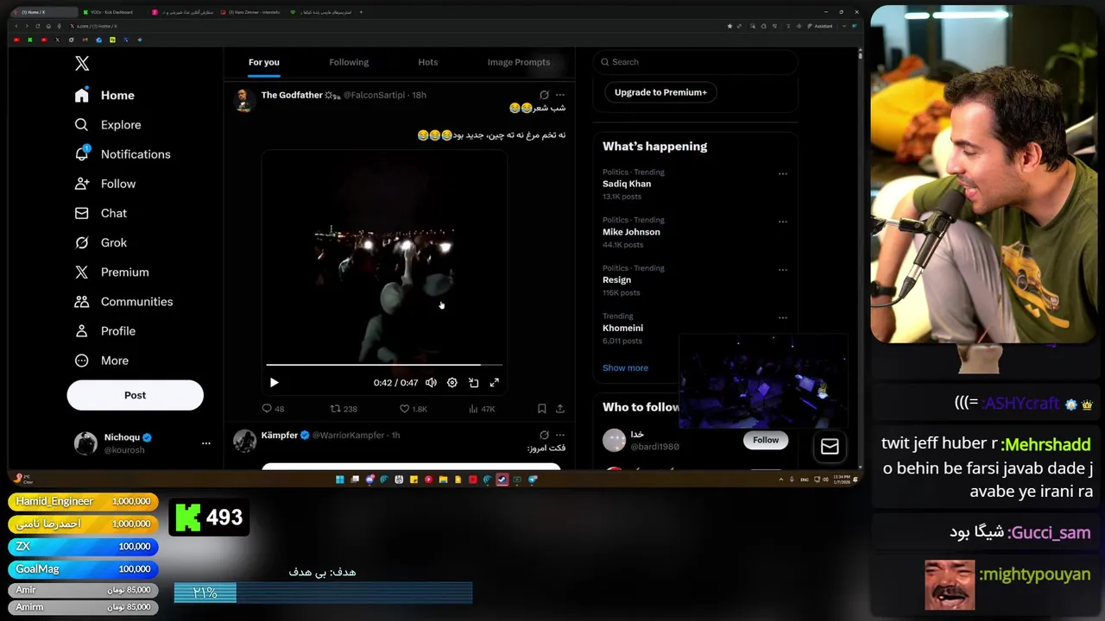This screenshot has width=1105, height=621.
Task: Share The Godfather post
Action: tap(560, 409)
